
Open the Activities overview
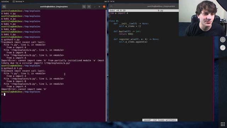point(5,1)
